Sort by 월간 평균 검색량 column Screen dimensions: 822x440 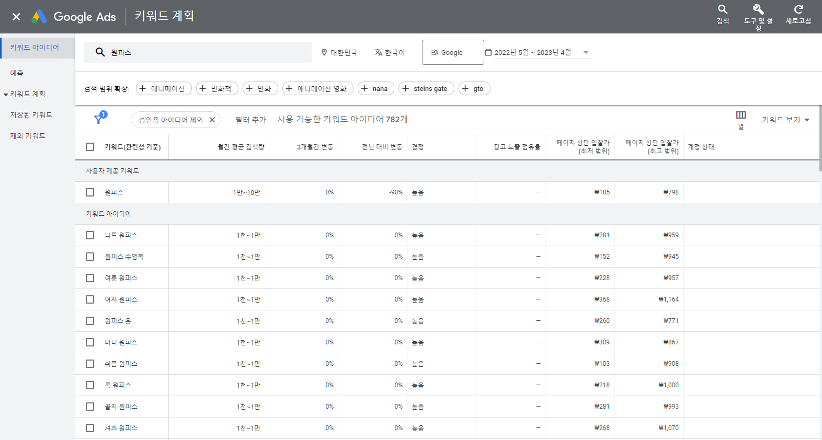(x=241, y=147)
